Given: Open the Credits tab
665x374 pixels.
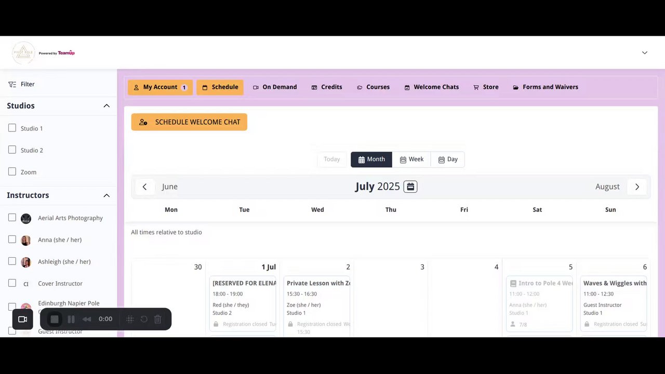Looking at the screenshot, I should click(327, 87).
